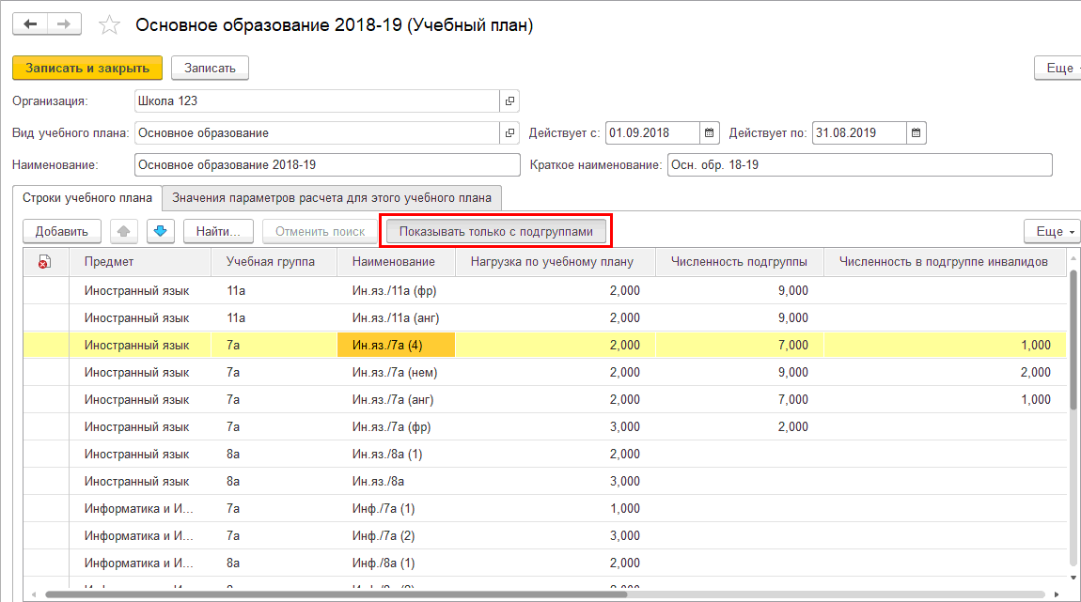This screenshot has height=602, width=1081.
Task: Sort by the Предмет column header
Action: click(140, 262)
